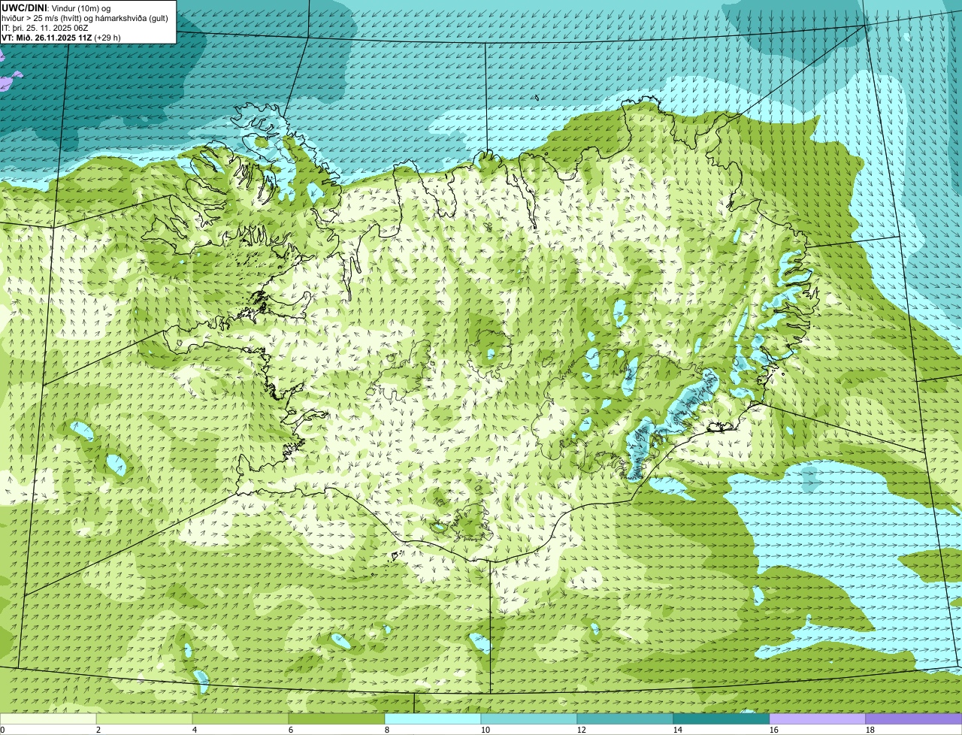The height and width of the screenshot is (735, 962).
Task: Pick the 4–6 green legend swatch
Action: [x=240, y=718]
